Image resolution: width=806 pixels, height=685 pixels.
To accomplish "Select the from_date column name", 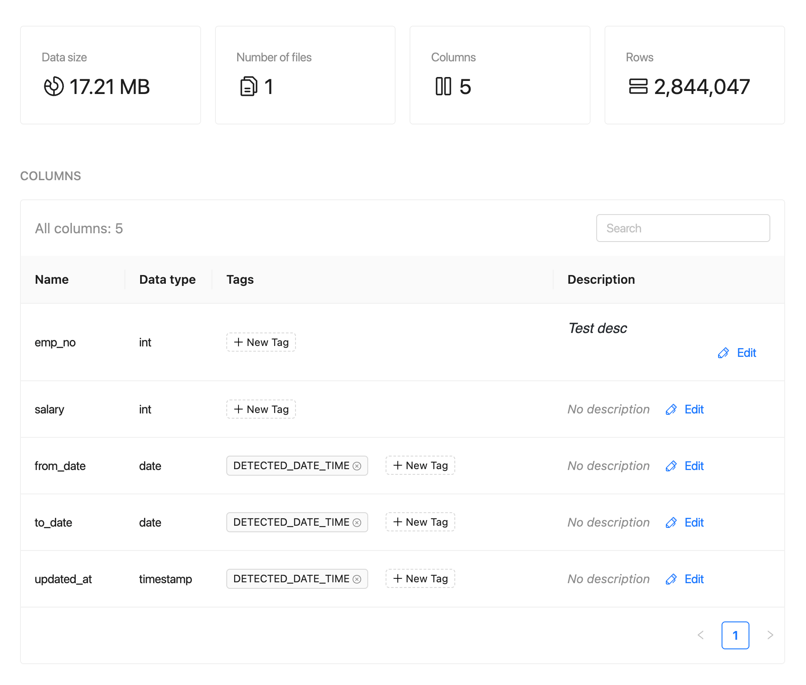I will [60, 466].
